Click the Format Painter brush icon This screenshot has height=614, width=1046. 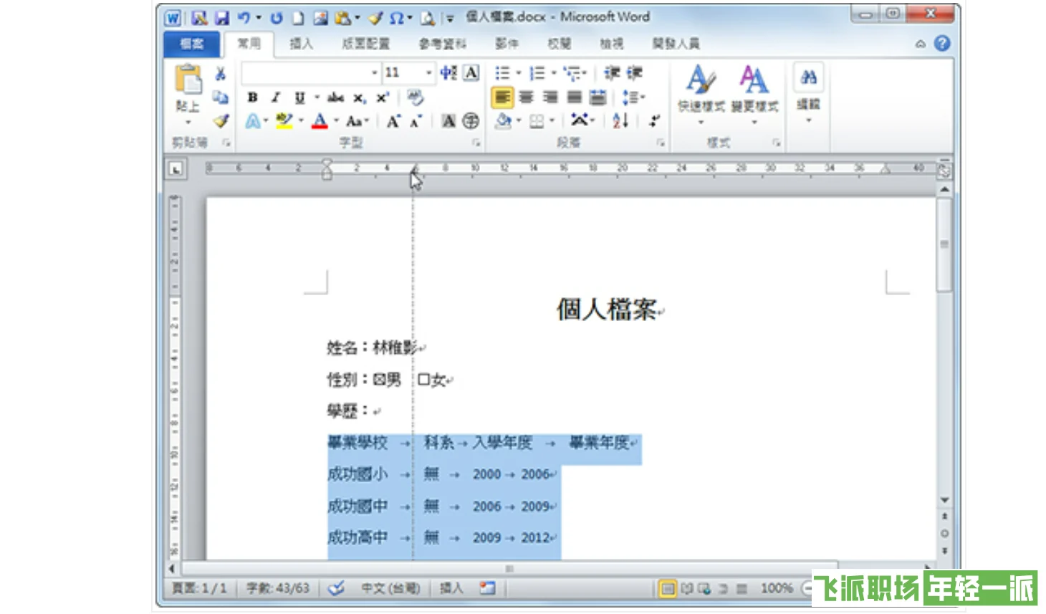(221, 120)
